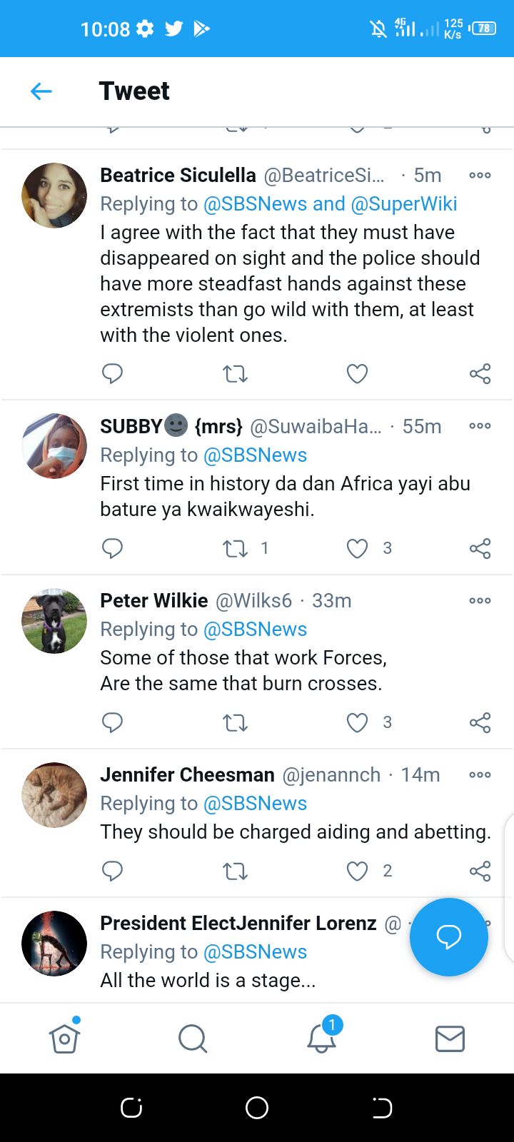The width and height of the screenshot is (514, 1142).
Task: Like Peter Wilkie's tweet
Action: pyautogui.click(x=357, y=722)
